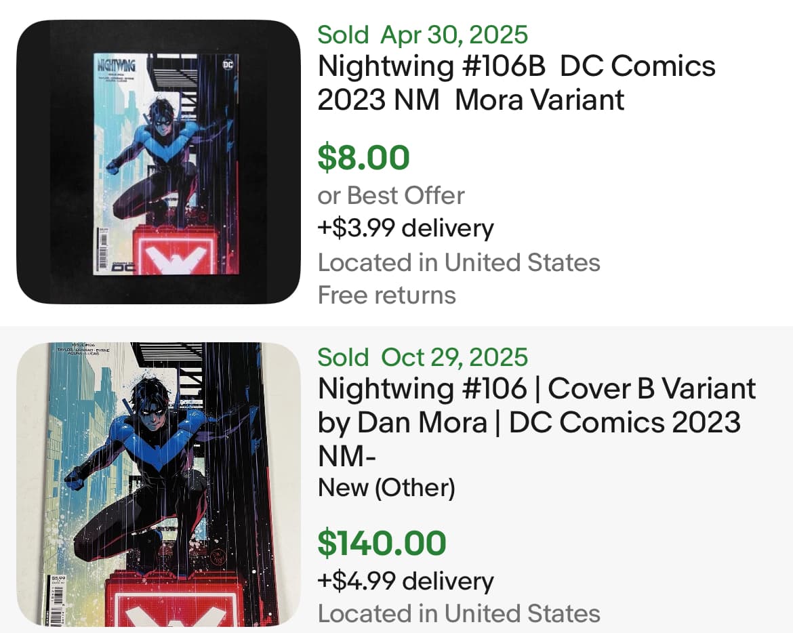
Task: Select the $140.00 sold price
Action: (382, 543)
